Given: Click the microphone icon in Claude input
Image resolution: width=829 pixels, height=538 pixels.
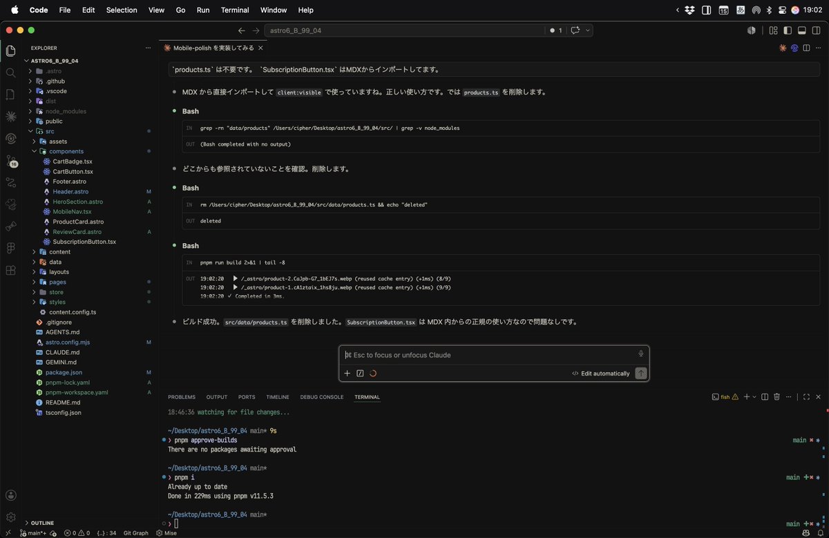Looking at the screenshot, I should click(641, 354).
